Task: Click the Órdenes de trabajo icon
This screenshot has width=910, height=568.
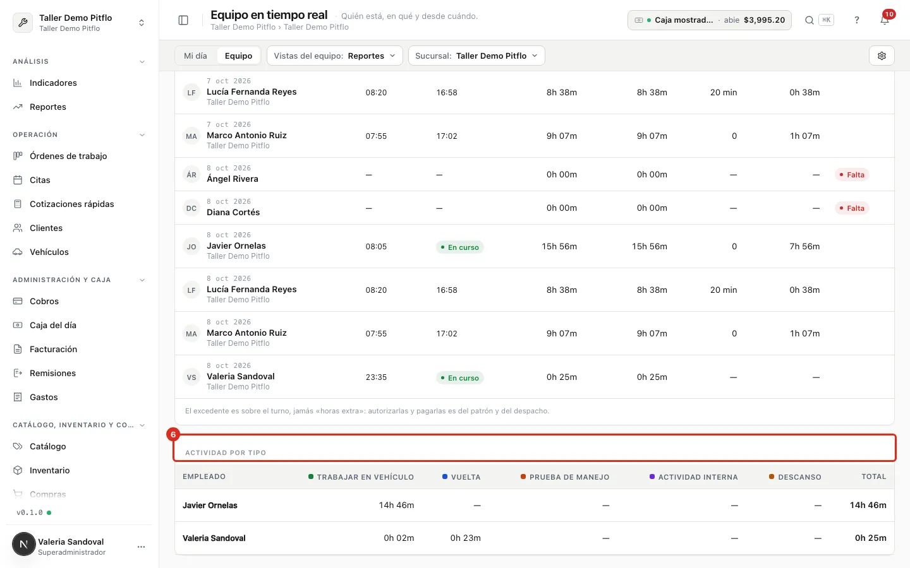Action: coord(18,156)
